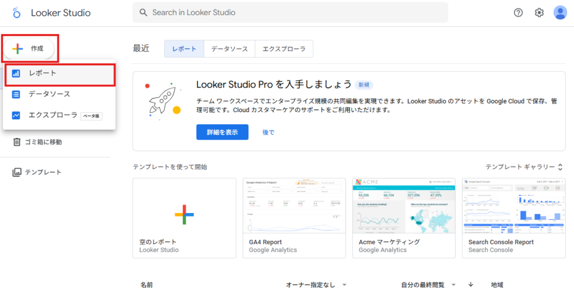Click the user account avatar

[x=560, y=13]
